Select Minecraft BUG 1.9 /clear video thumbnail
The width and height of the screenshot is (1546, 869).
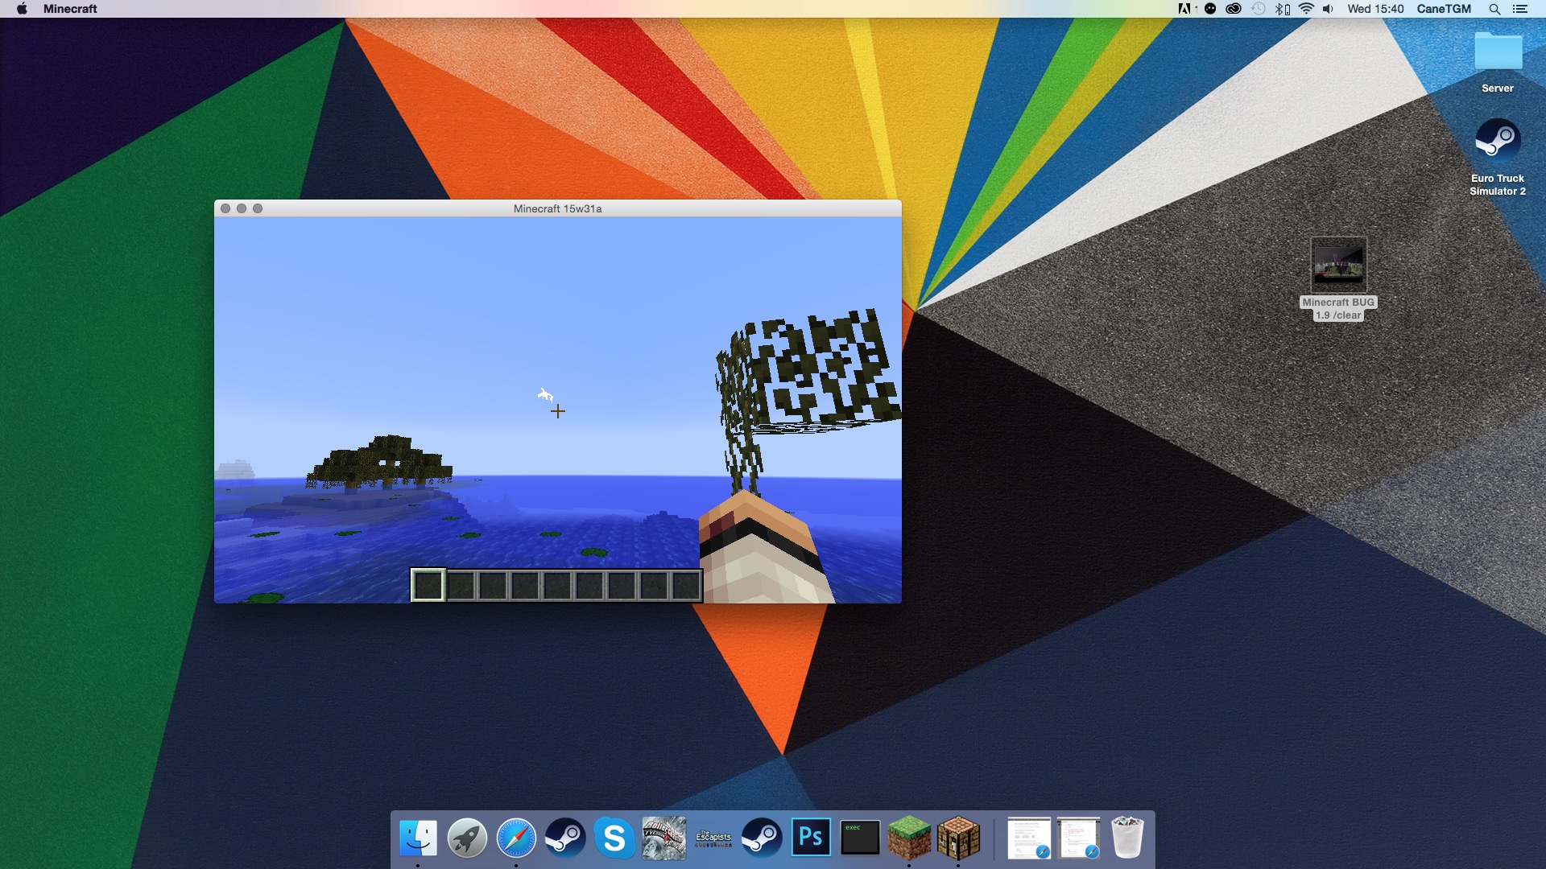click(x=1338, y=264)
